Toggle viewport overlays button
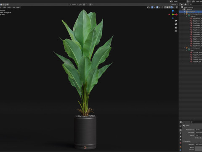Screen dimensions: 202x152 coord(157,7)
